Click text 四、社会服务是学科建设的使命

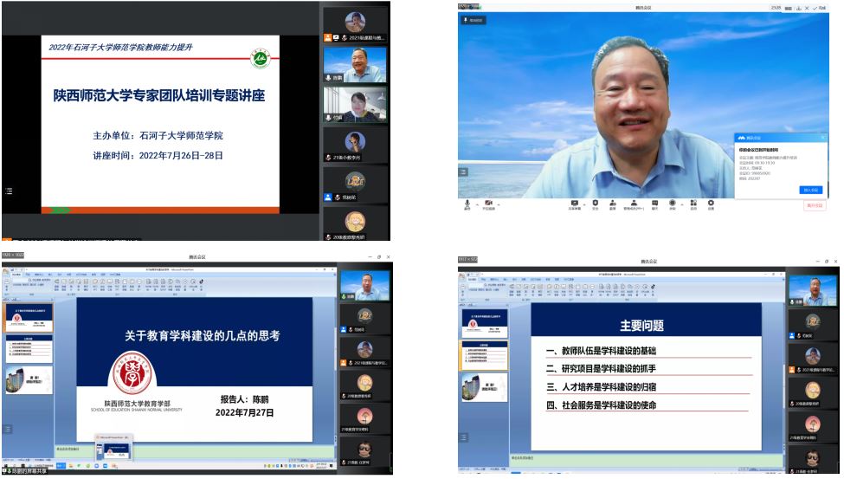pos(602,405)
